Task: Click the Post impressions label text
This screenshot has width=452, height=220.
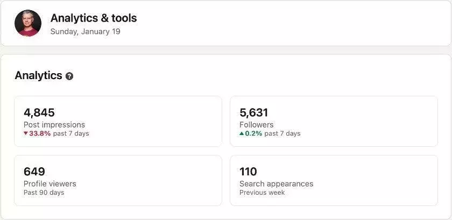Action: (54, 125)
